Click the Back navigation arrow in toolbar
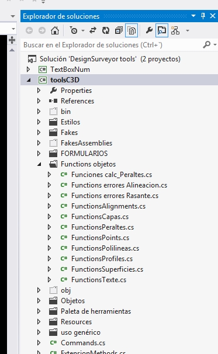218x354 pixels. coord(29,30)
